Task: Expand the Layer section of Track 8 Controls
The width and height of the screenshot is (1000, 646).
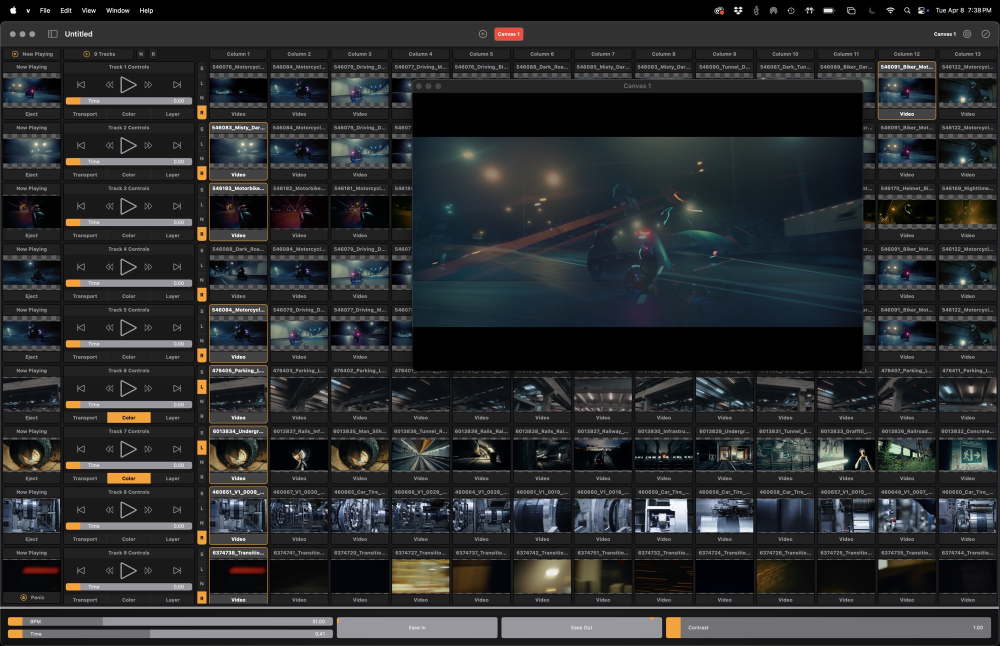Action: 172,539
